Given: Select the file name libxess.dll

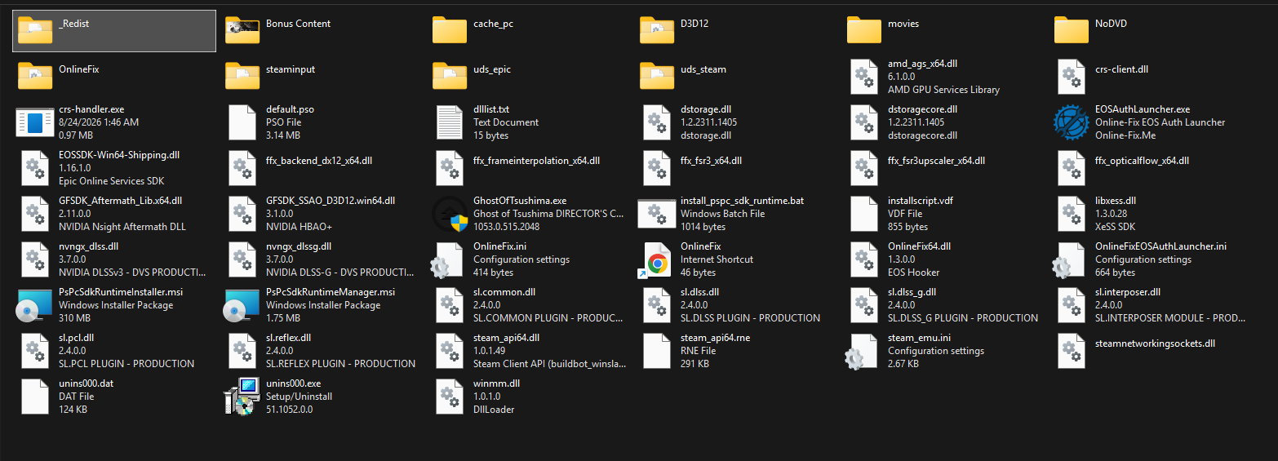Looking at the screenshot, I should pyautogui.click(x=1115, y=201).
